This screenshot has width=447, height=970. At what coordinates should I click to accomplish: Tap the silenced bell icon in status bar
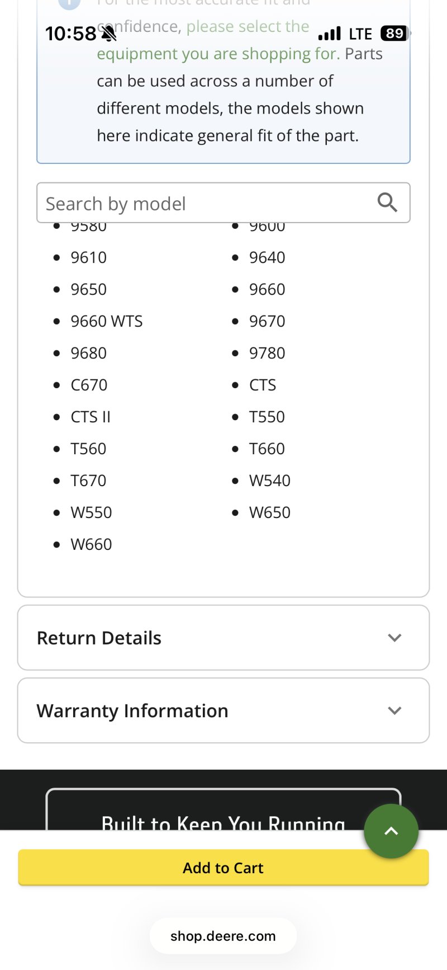tap(109, 34)
